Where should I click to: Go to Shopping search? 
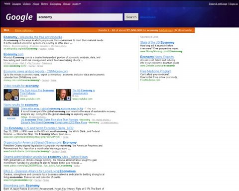pos(55,3)
